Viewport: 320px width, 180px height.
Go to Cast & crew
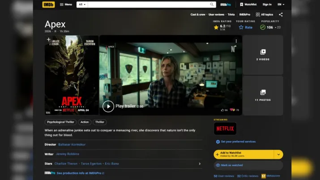(198, 14)
